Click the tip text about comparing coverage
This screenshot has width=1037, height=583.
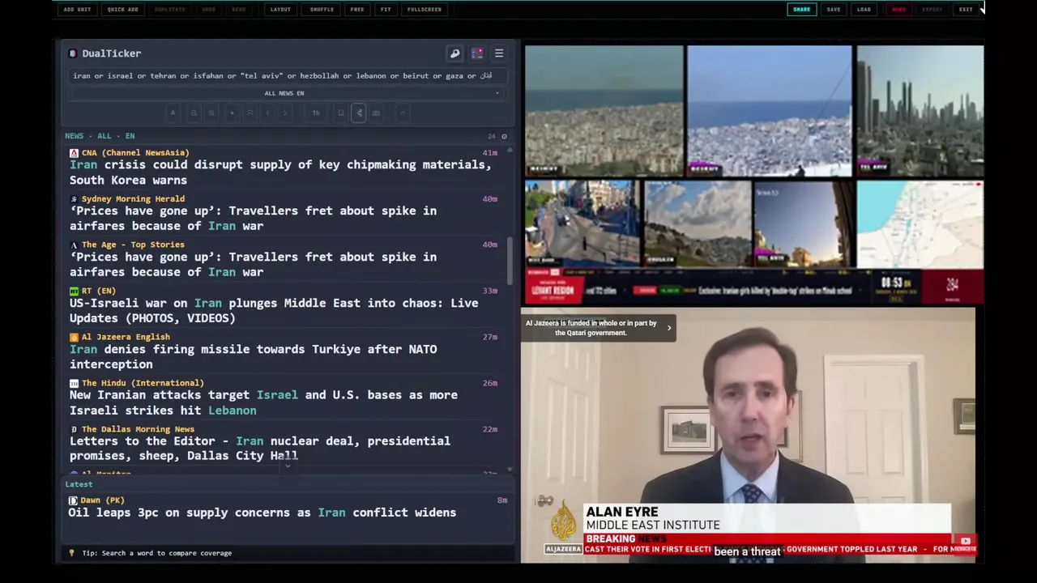point(156,553)
